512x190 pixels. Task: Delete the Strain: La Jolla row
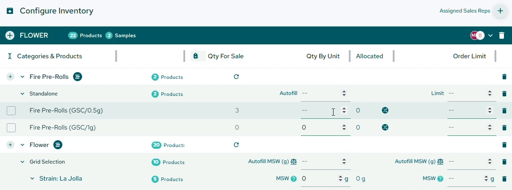pyautogui.click(x=504, y=179)
